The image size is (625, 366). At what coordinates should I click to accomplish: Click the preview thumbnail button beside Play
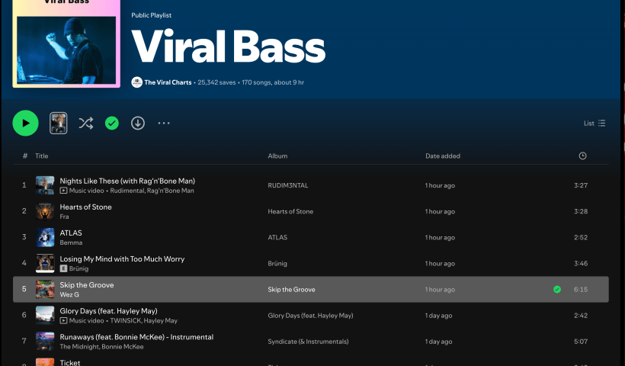(59, 123)
